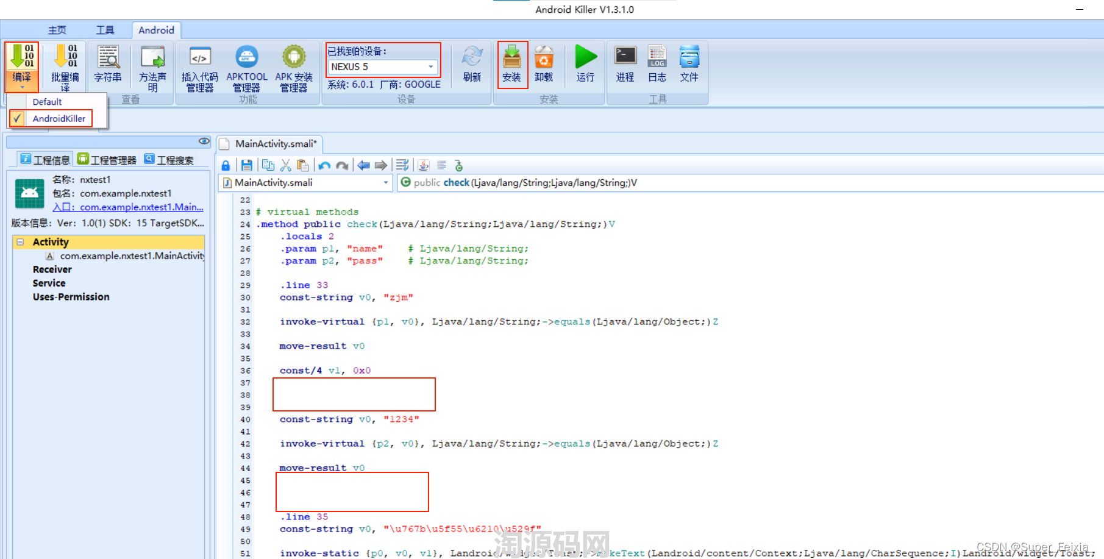This screenshot has height=559, width=1104.
Task: Save the file with the floppy icon
Action: [246, 165]
